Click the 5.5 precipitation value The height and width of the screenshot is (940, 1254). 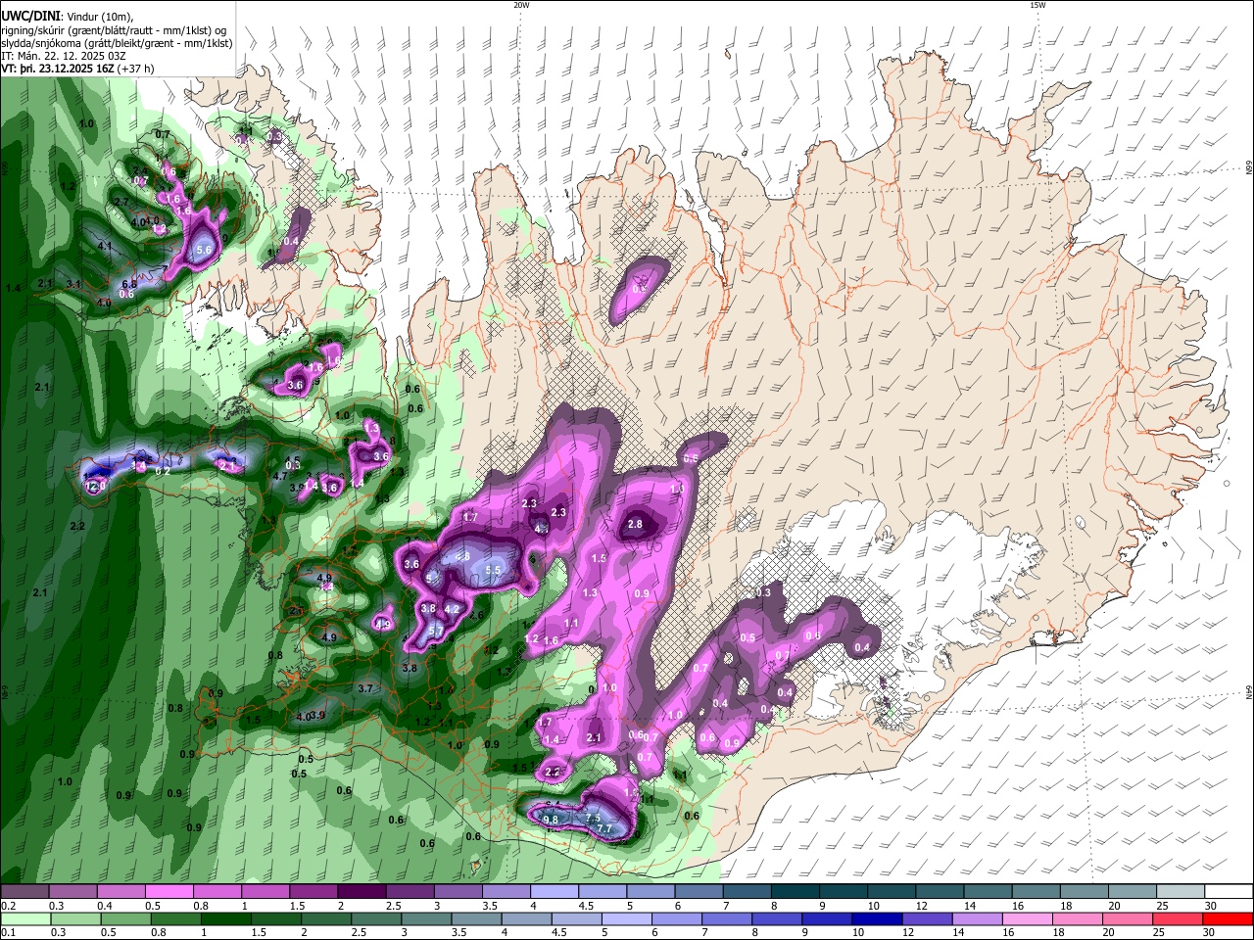493,570
